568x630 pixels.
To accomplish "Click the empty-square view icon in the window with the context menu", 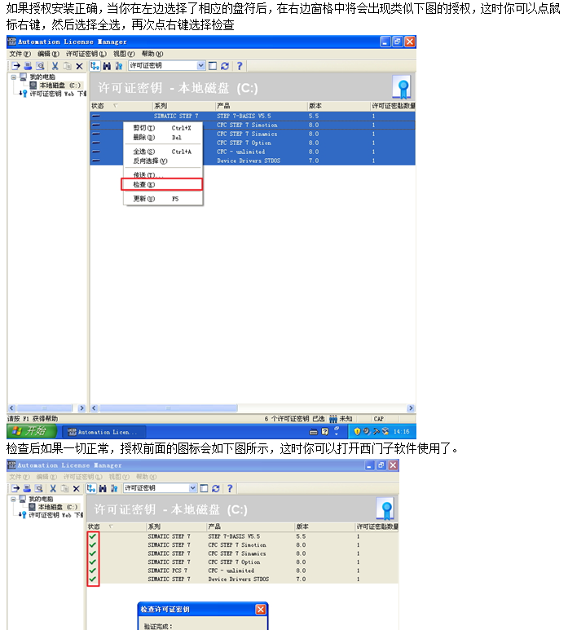I will tap(213, 66).
